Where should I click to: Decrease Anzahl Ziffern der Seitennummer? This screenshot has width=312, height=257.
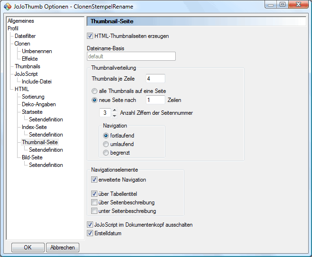pos(114,115)
